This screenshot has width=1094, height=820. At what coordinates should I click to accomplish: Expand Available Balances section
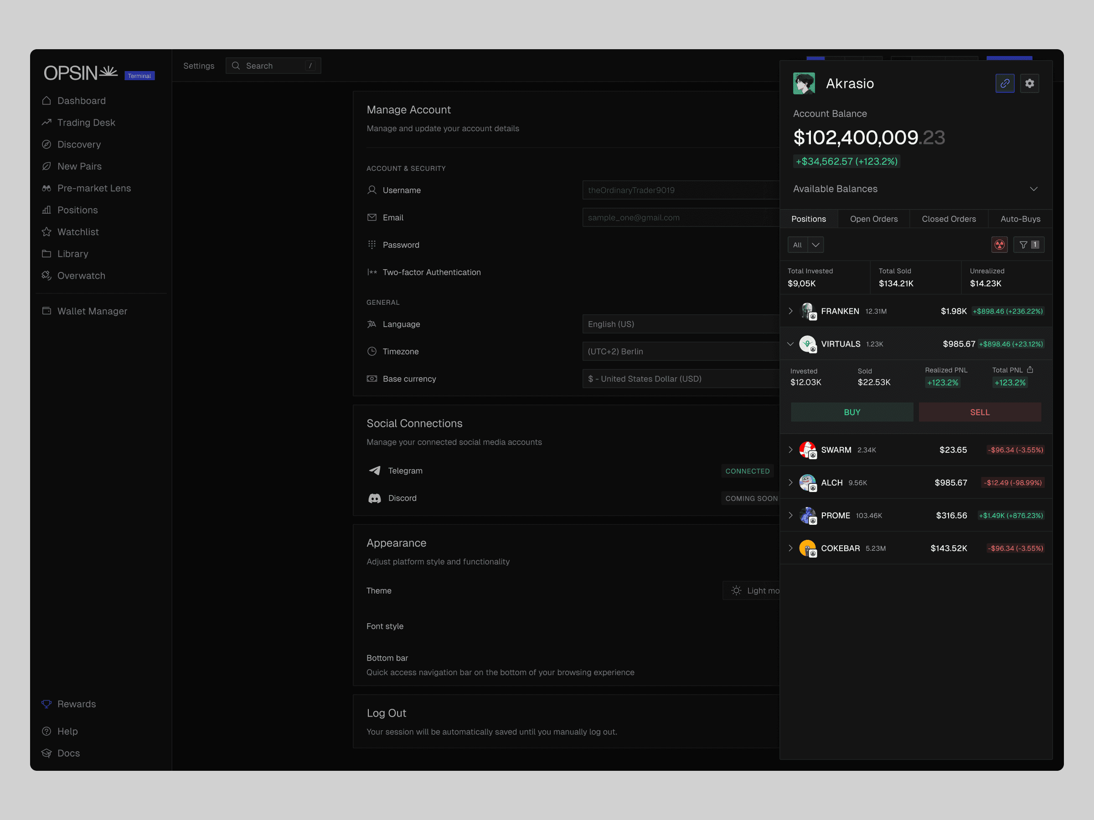click(1033, 189)
